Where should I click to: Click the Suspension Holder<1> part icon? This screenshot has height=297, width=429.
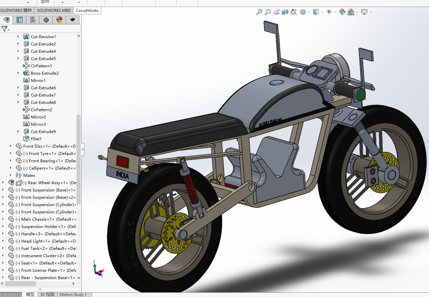point(11,226)
